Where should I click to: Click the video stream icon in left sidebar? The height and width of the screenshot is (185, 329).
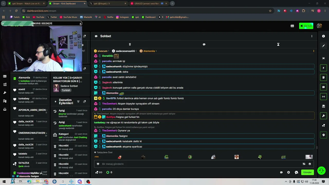5,76
